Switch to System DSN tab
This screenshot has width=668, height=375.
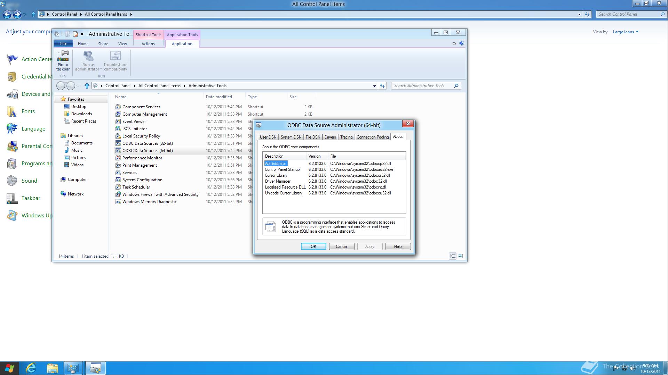pyautogui.click(x=291, y=137)
